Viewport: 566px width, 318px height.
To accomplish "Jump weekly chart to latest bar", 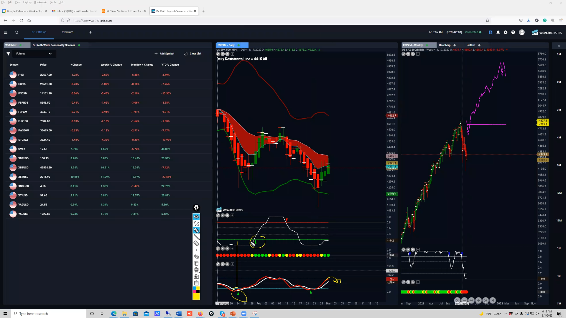I will click(493, 300).
